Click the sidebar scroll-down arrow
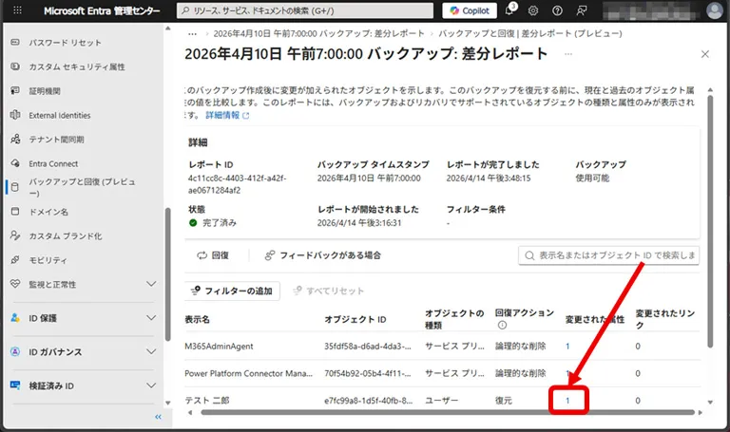730x432 pixels. (167, 404)
